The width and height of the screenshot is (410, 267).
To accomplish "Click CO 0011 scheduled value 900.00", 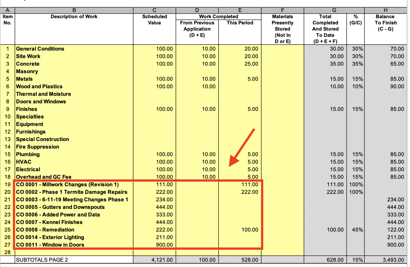I will coord(164,245).
